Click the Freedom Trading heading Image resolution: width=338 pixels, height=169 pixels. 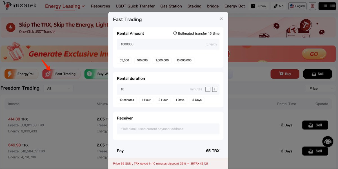[x=20, y=88]
